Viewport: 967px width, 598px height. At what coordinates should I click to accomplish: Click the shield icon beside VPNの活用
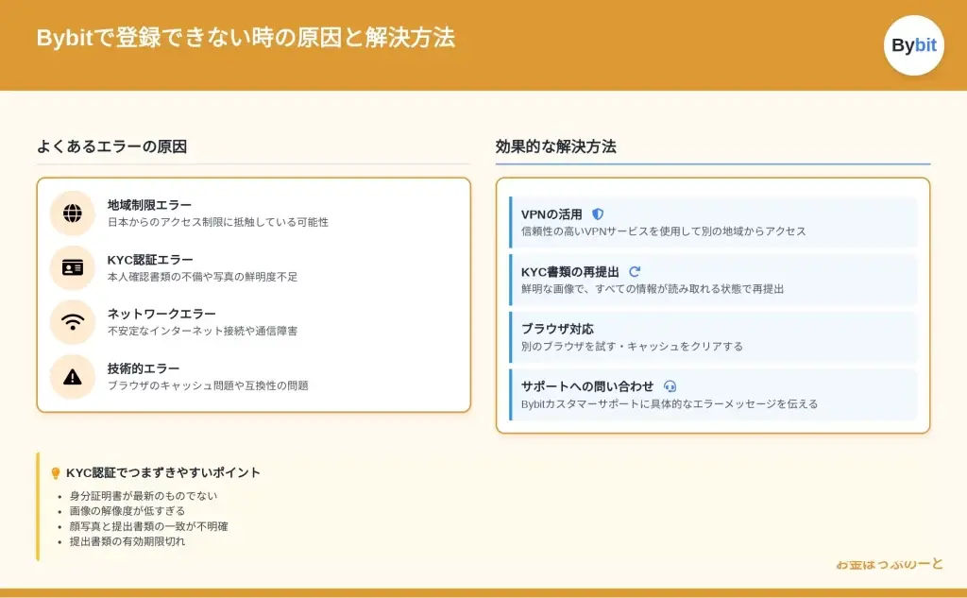point(598,214)
